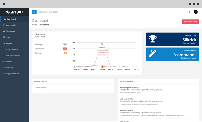
Task: Click the Coming soon text in Recent Events
Action: tap(40, 88)
